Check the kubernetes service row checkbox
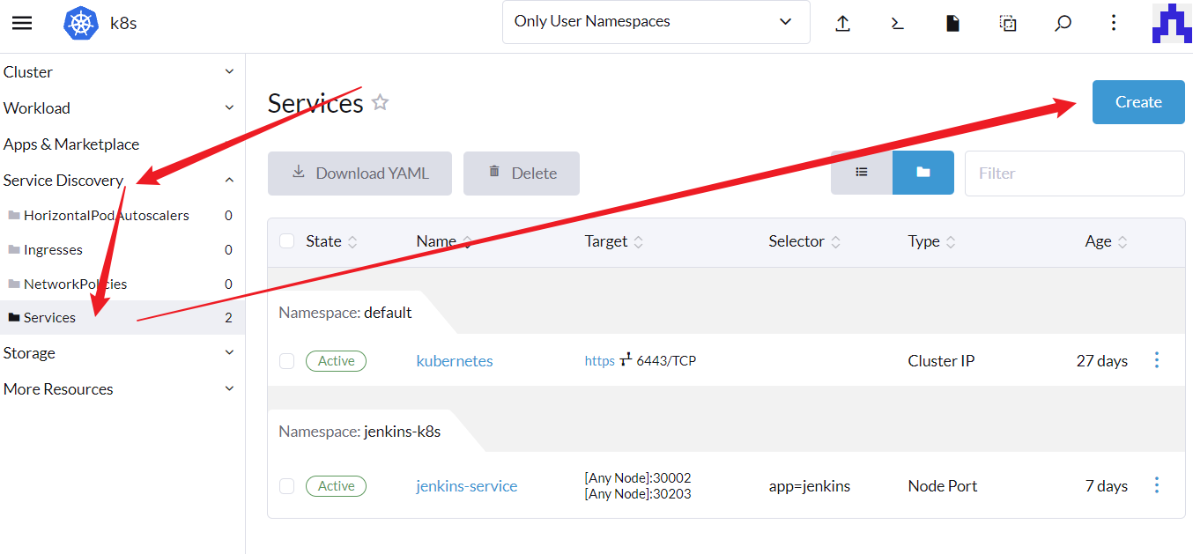 pyautogui.click(x=286, y=361)
